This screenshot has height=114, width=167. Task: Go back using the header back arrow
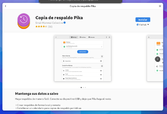[x=6, y=6]
